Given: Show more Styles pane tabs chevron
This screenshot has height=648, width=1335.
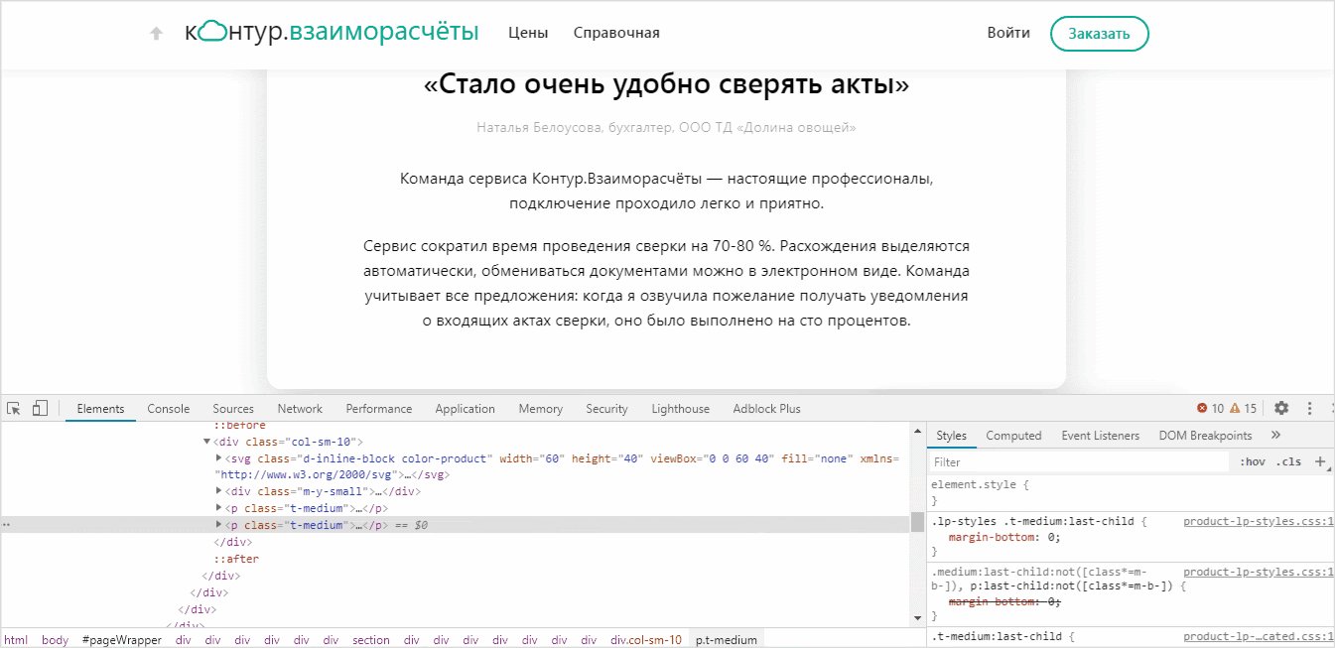Looking at the screenshot, I should [x=1275, y=435].
